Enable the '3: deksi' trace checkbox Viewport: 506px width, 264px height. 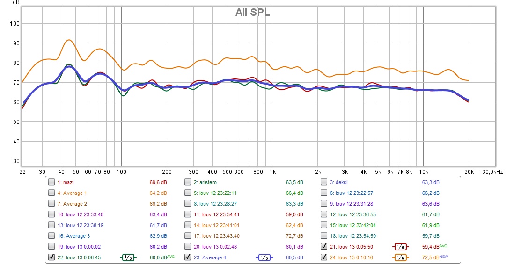pos(323,182)
